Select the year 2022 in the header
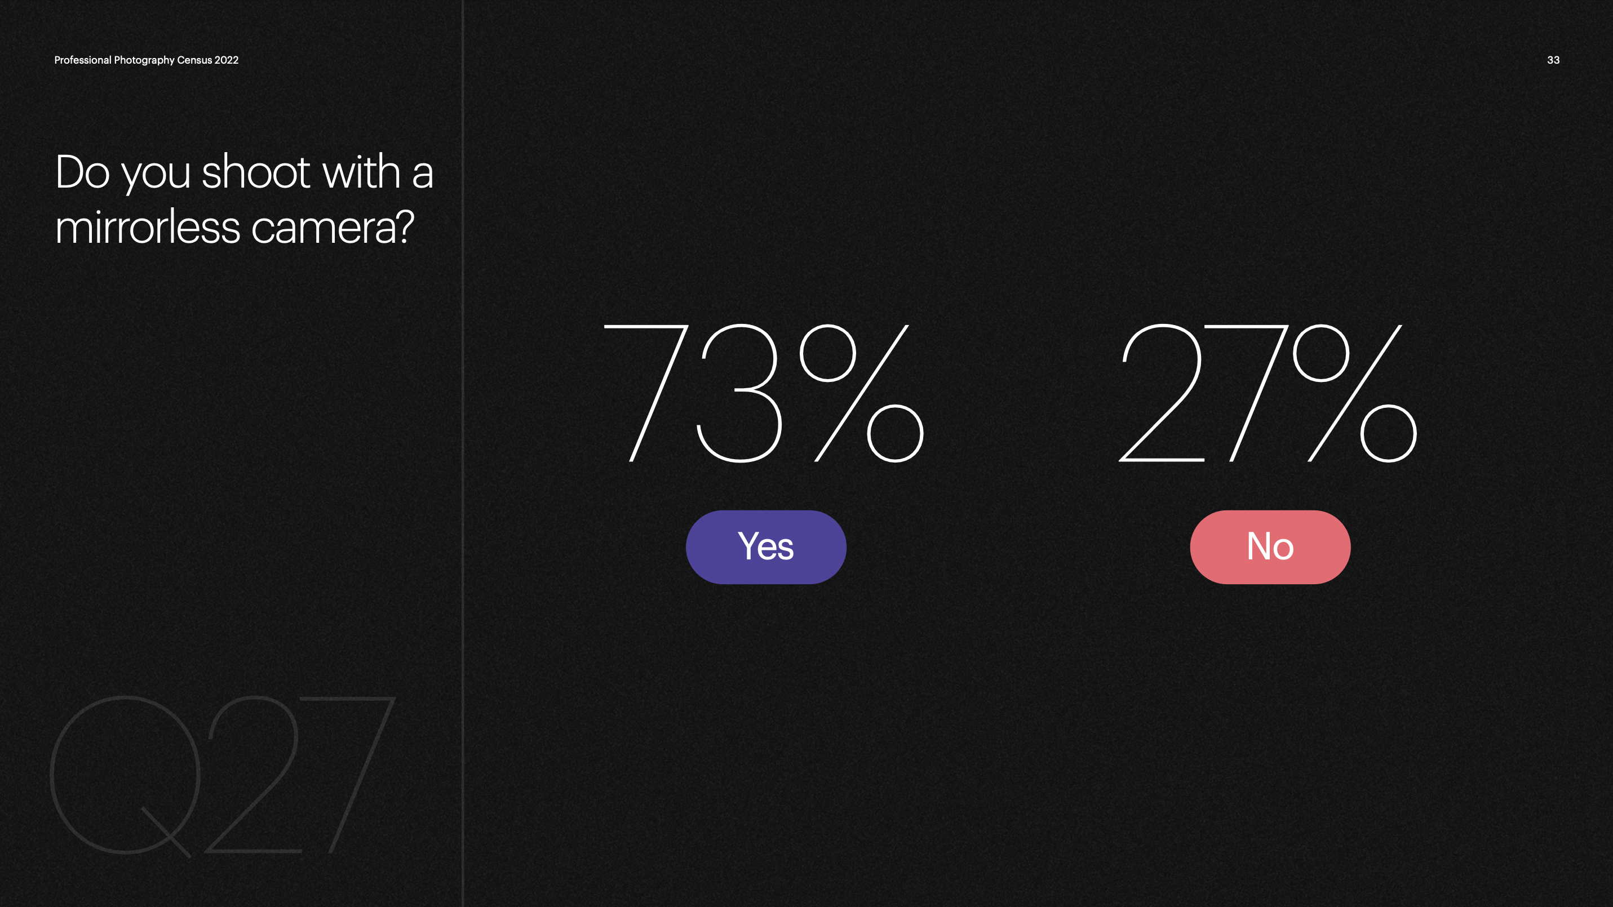 tap(226, 60)
